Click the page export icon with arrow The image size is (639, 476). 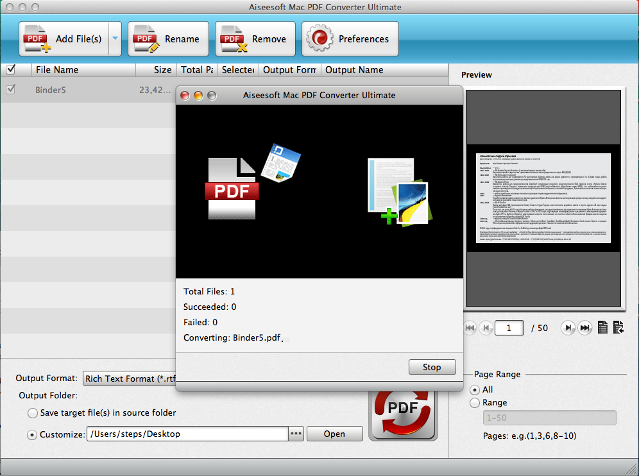click(x=618, y=328)
